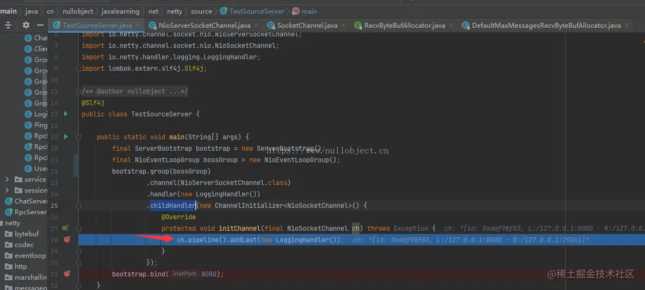The height and width of the screenshot is (290, 645).
Task: Click the 'childHandler' highlighted method name
Action: (173, 205)
